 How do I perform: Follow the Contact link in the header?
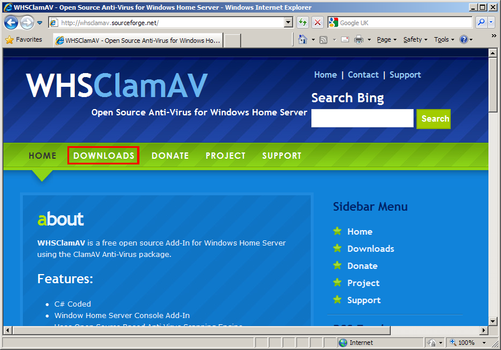pyautogui.click(x=363, y=75)
